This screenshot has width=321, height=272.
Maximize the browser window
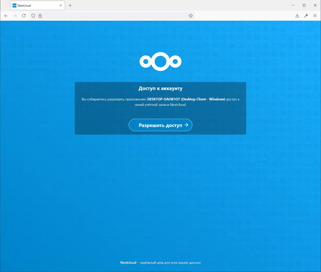click(x=304, y=5)
